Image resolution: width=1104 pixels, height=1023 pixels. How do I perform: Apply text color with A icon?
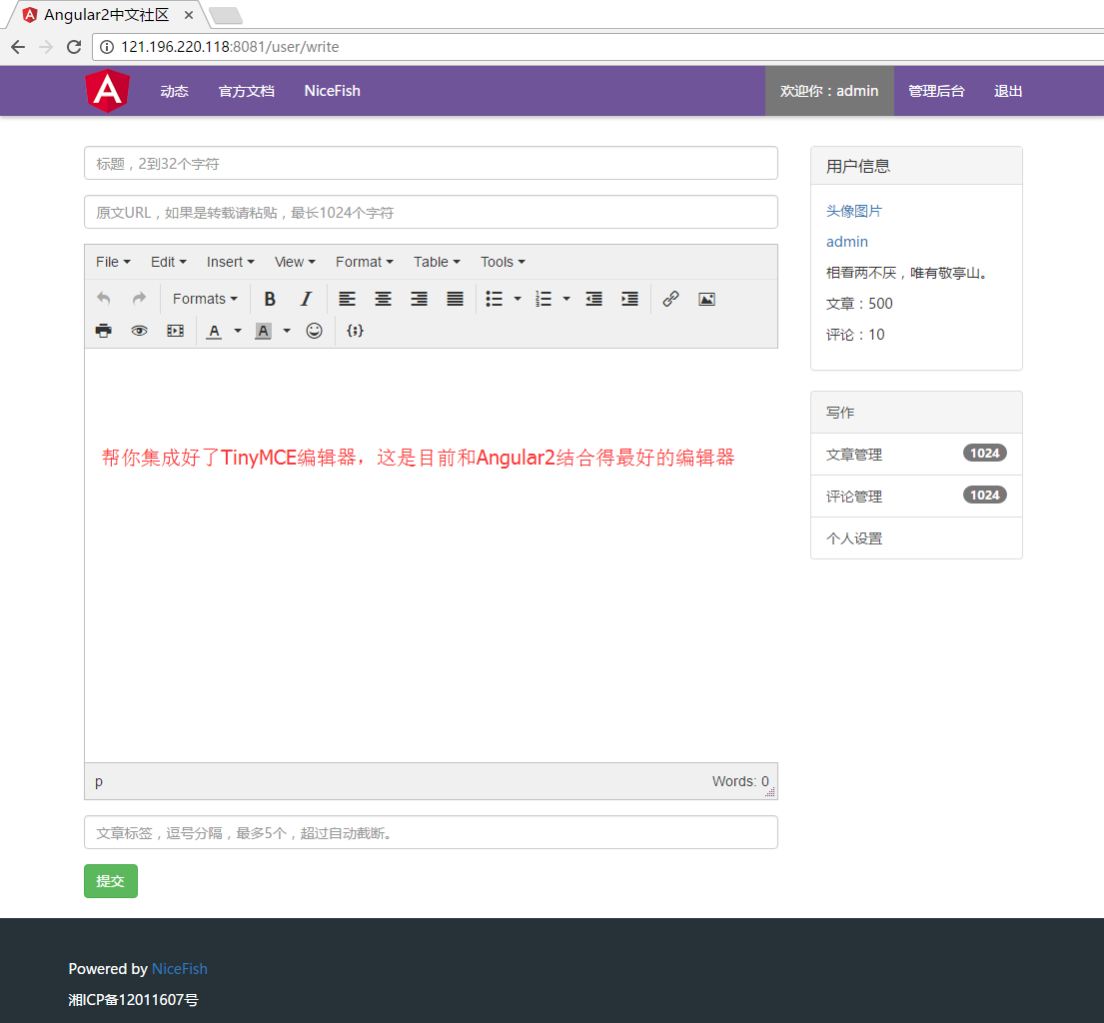coord(214,331)
